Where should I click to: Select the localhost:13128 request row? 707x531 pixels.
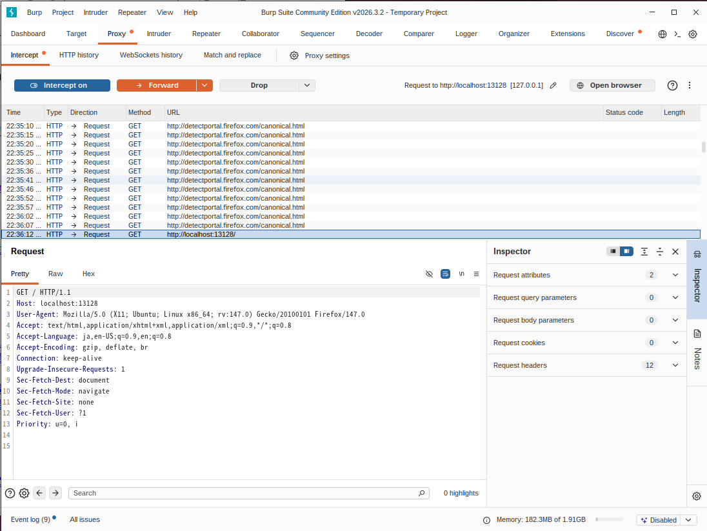coord(351,235)
